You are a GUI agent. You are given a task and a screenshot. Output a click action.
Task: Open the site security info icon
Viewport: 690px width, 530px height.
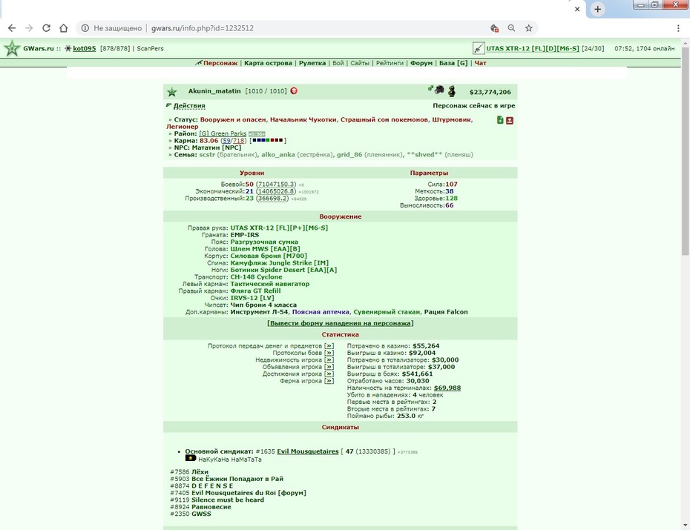pos(85,28)
